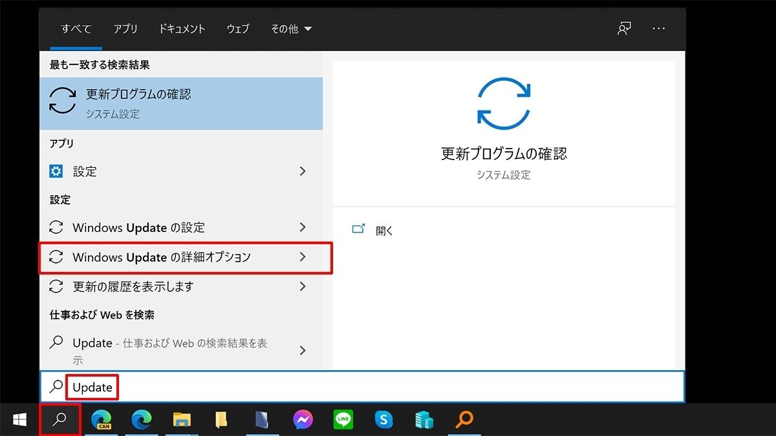Click into the search box containing Update
Viewport: 776px width, 436px height.
pyautogui.click(x=362, y=387)
